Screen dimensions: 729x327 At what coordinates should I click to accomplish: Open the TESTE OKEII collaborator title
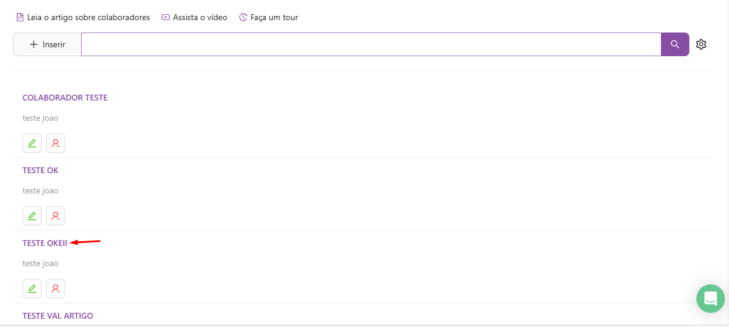[45, 243]
